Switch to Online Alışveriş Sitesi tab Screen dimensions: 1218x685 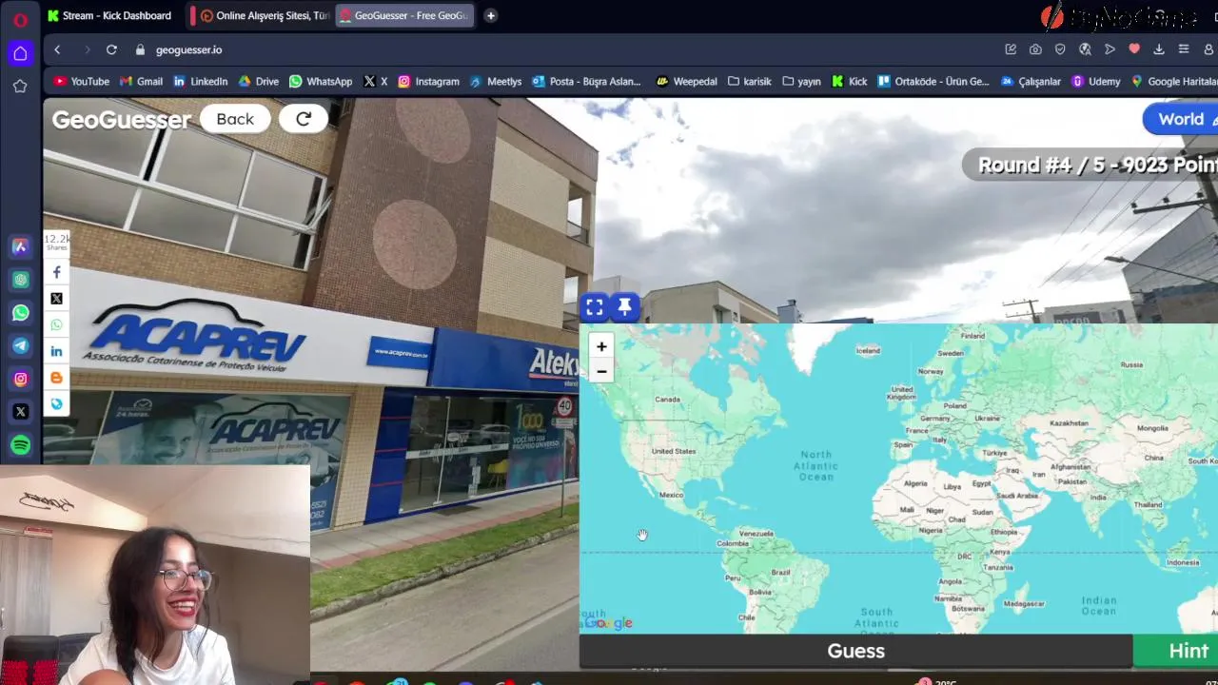pos(264,15)
